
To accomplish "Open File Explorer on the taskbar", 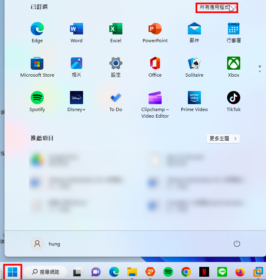I will (132, 272).
